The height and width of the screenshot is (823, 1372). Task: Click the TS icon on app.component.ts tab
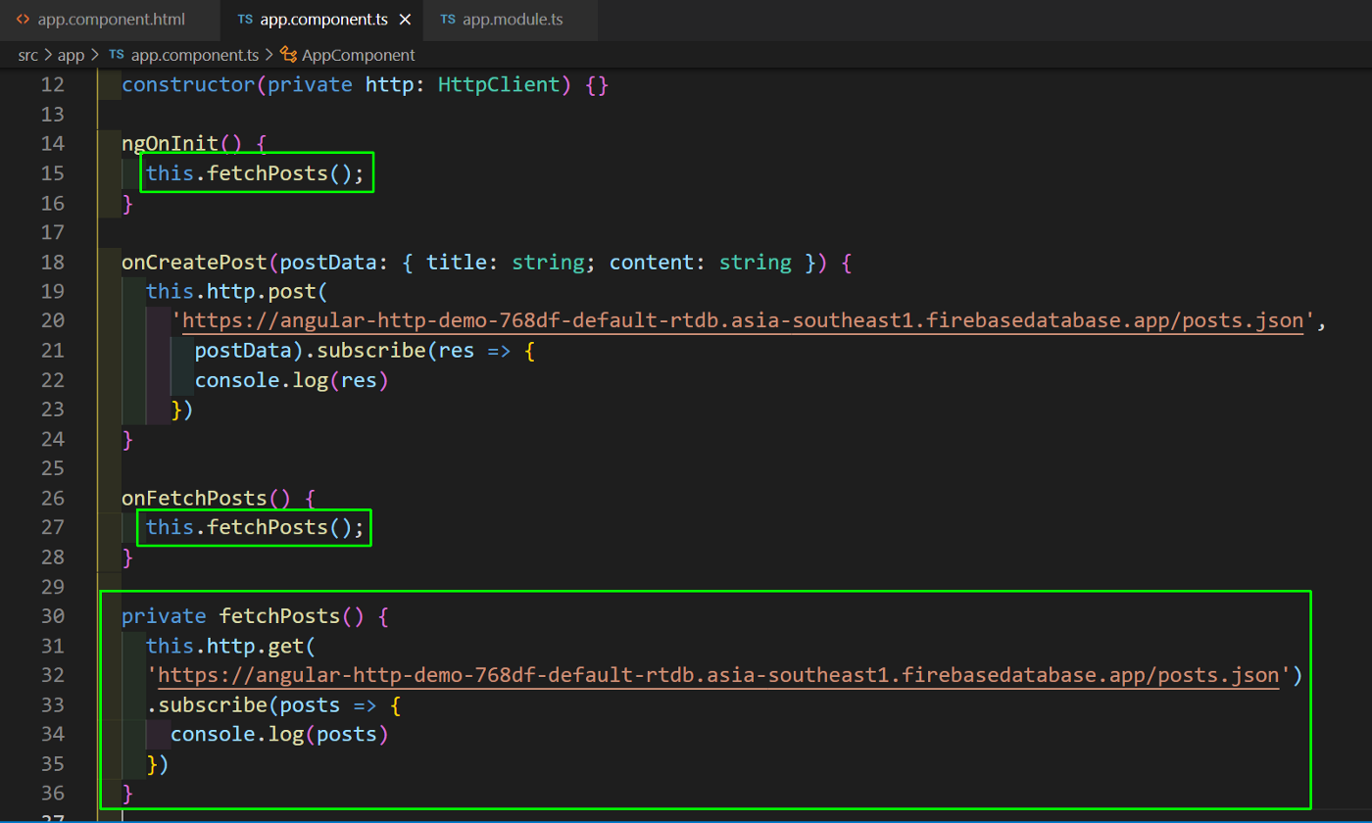(245, 20)
